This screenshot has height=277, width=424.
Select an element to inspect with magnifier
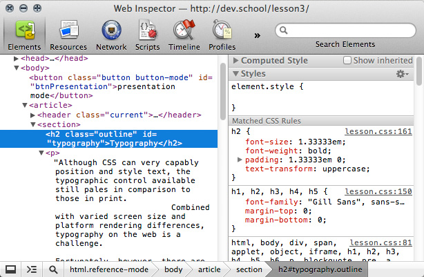(53, 269)
